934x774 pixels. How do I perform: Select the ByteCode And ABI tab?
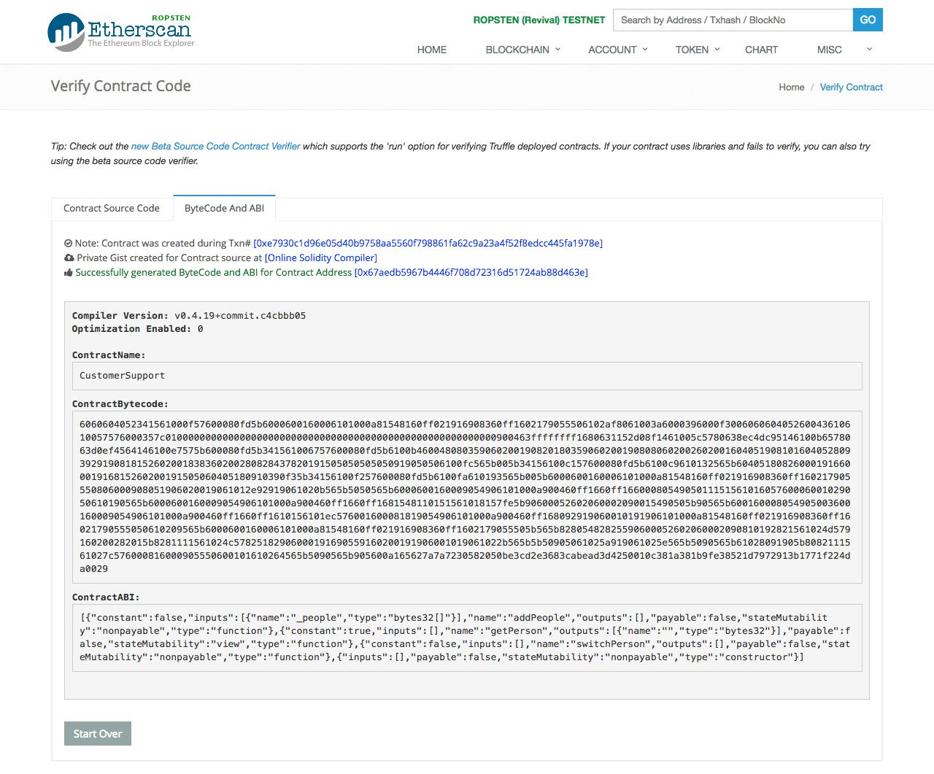point(224,208)
